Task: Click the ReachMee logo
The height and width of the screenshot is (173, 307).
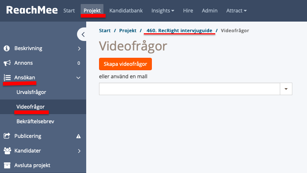Action: 32,10
